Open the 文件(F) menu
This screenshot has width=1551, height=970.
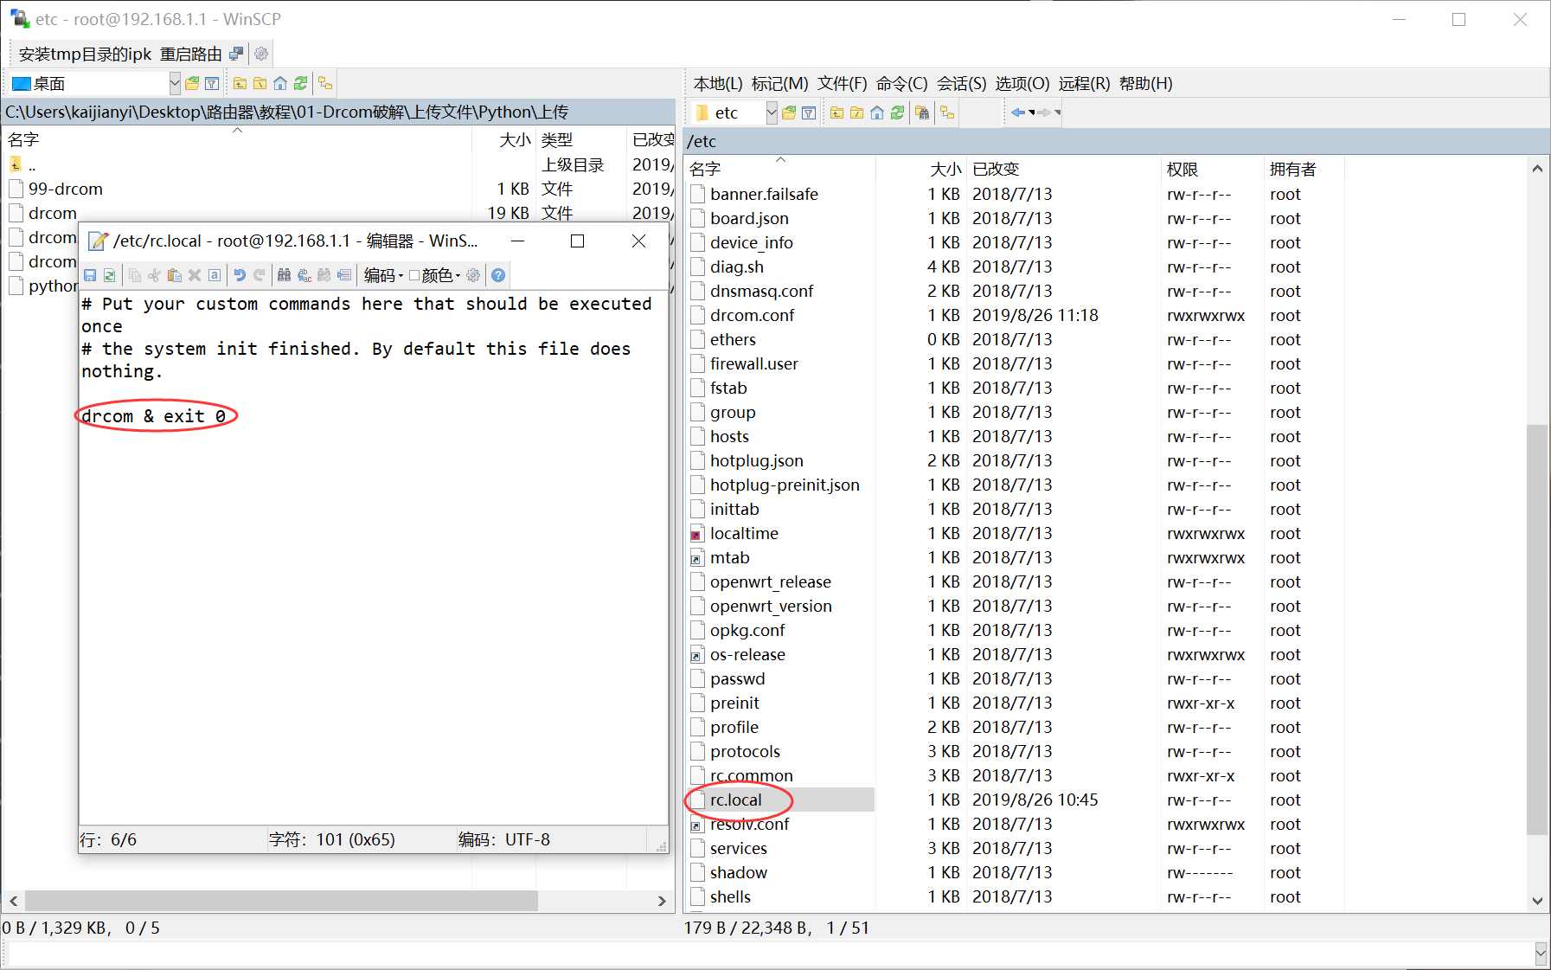point(842,83)
